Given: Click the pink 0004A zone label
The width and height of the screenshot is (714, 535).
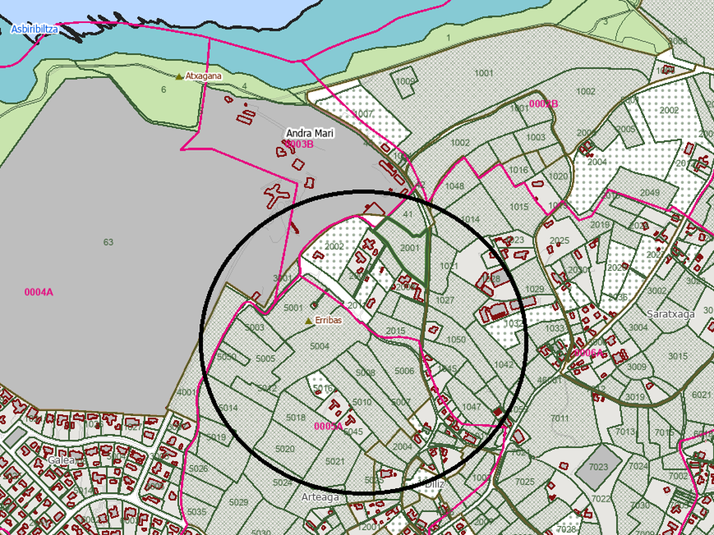Looking at the screenshot, I should [38, 292].
